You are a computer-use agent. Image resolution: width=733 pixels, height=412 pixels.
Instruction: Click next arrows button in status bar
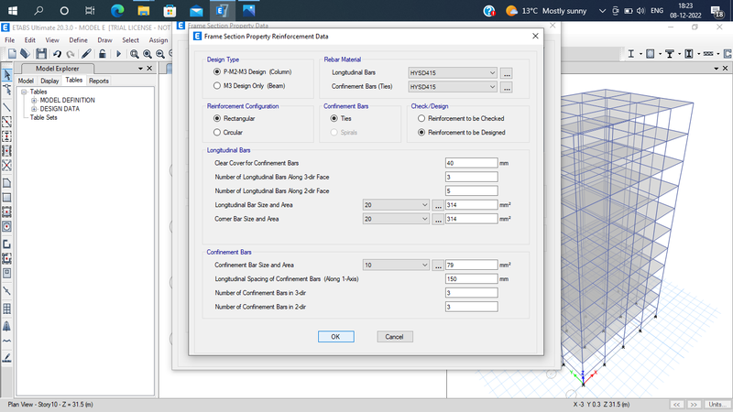click(x=694, y=405)
